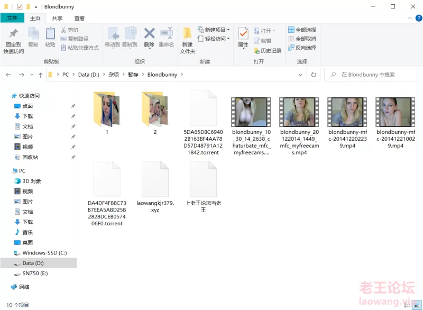423x310 pixels.
Task: Switch to the View (查看) ribbon tab
Action: click(x=79, y=18)
